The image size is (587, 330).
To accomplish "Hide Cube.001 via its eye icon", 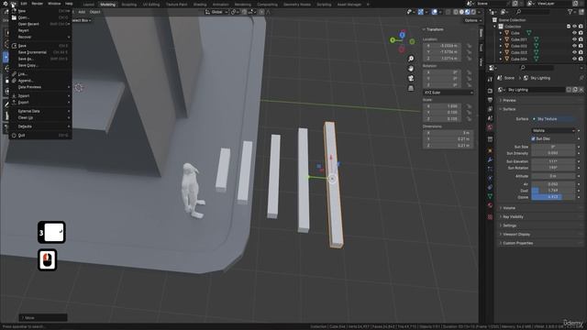I will point(574,39).
